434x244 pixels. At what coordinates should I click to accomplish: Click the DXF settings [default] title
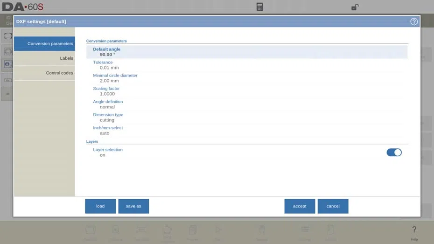click(41, 21)
